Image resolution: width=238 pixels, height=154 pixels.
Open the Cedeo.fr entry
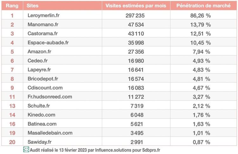[38, 60]
